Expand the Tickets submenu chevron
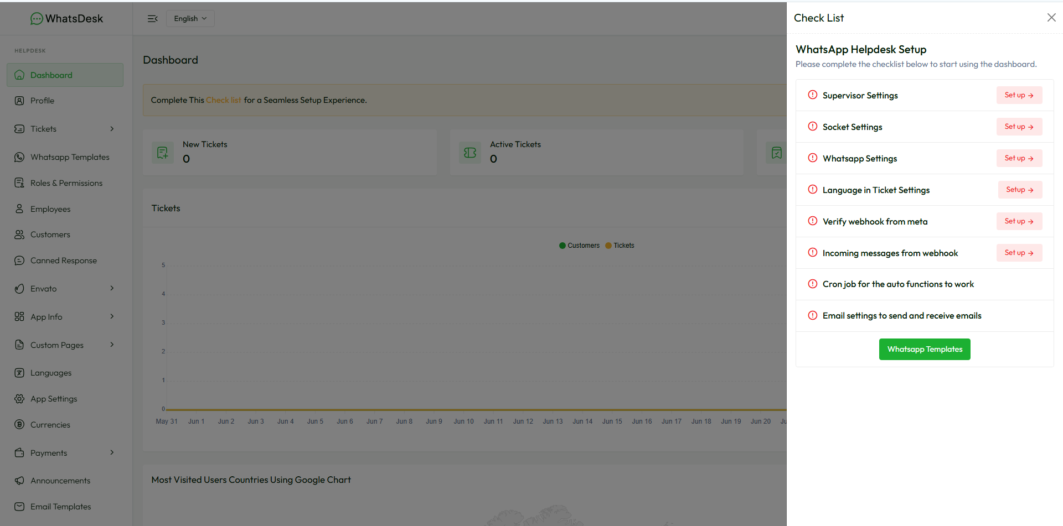The width and height of the screenshot is (1063, 526). (112, 129)
